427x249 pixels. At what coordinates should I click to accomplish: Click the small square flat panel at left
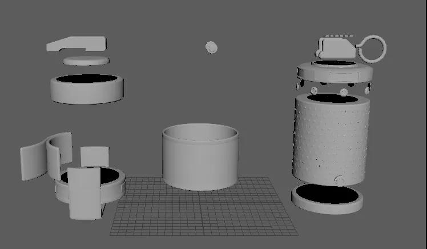(95, 156)
